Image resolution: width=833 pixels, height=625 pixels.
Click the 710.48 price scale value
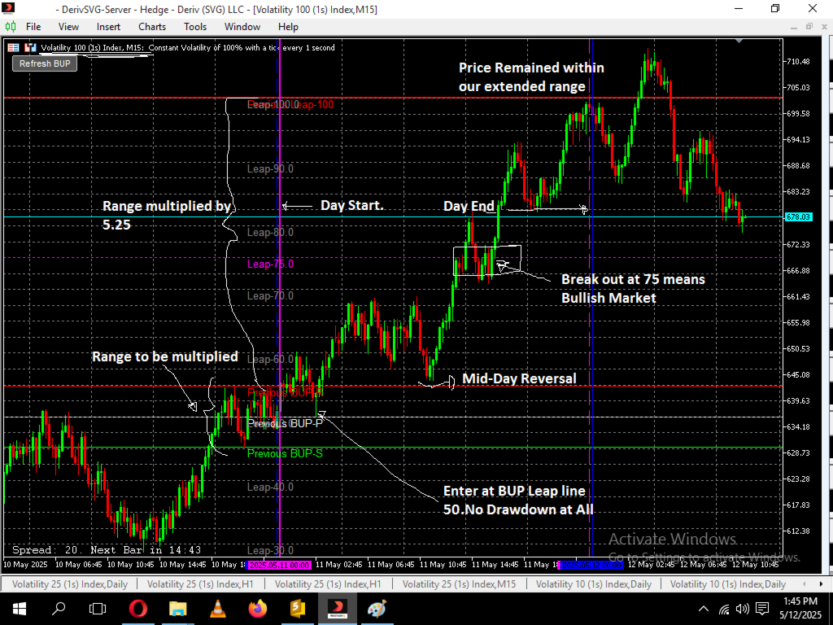click(x=798, y=62)
